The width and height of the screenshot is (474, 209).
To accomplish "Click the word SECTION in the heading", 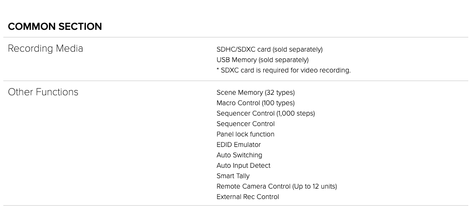I will pyautogui.click(x=80, y=27).
